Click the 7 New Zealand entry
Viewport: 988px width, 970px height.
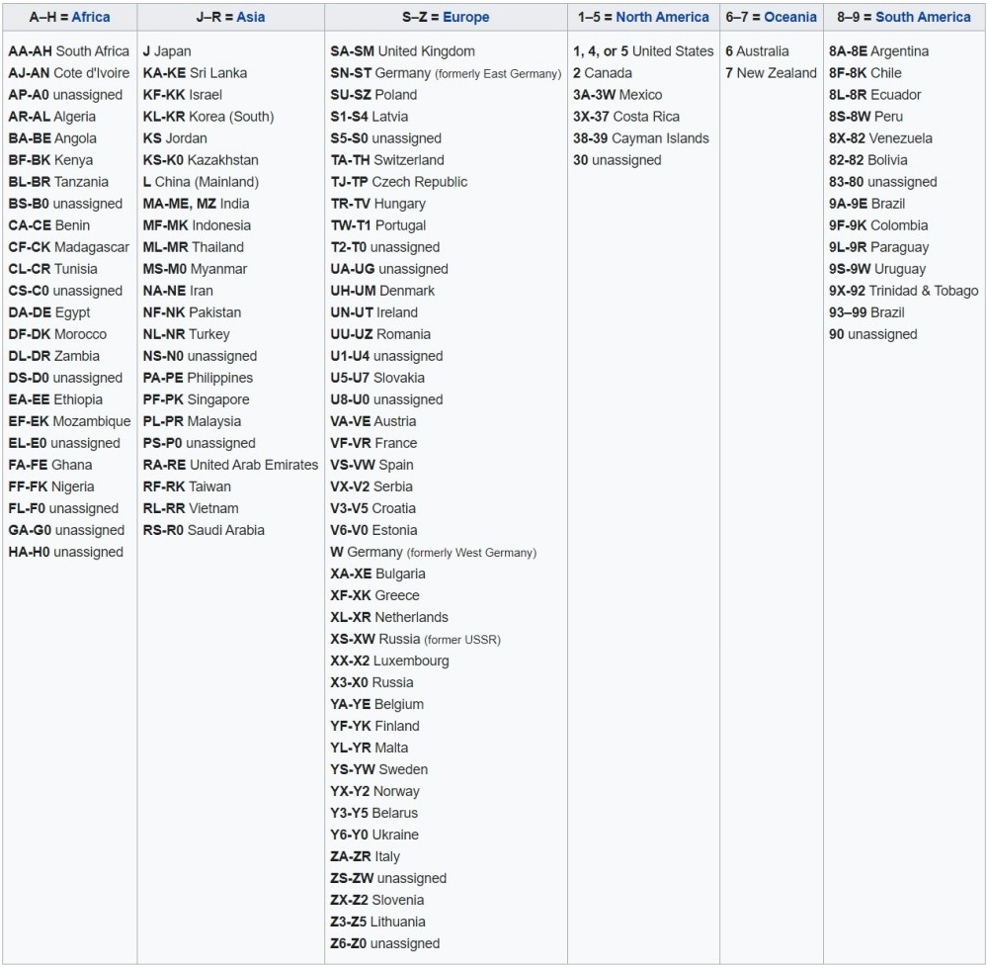(x=771, y=73)
